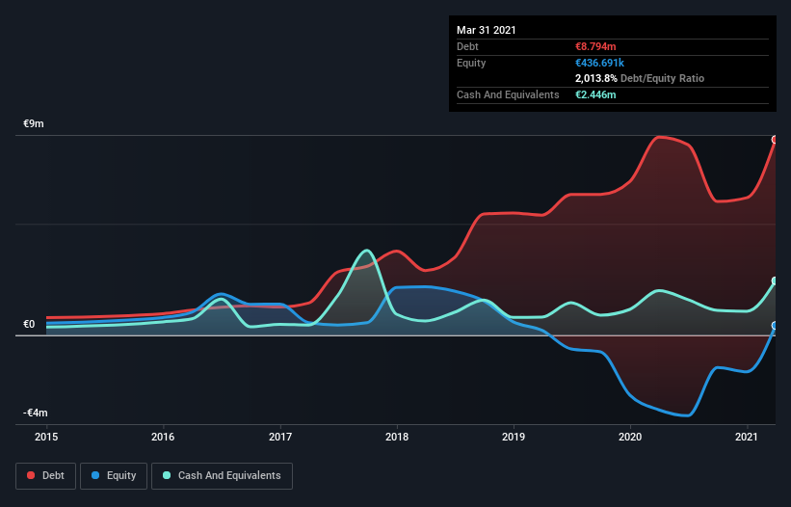Screen dimensions: 791x507
Task: Click the red Debt legend dot
Action: click(31, 475)
